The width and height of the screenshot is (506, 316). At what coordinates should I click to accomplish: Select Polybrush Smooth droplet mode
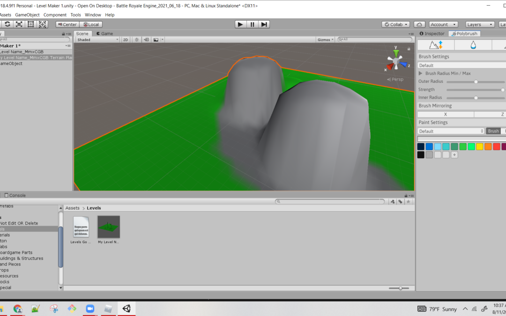click(x=473, y=45)
